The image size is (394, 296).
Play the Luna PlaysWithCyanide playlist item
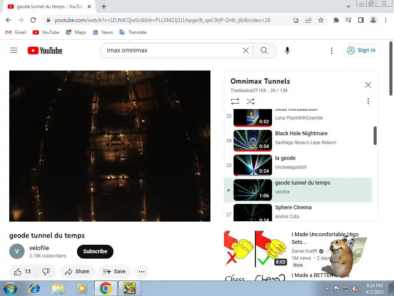pyautogui.click(x=299, y=118)
